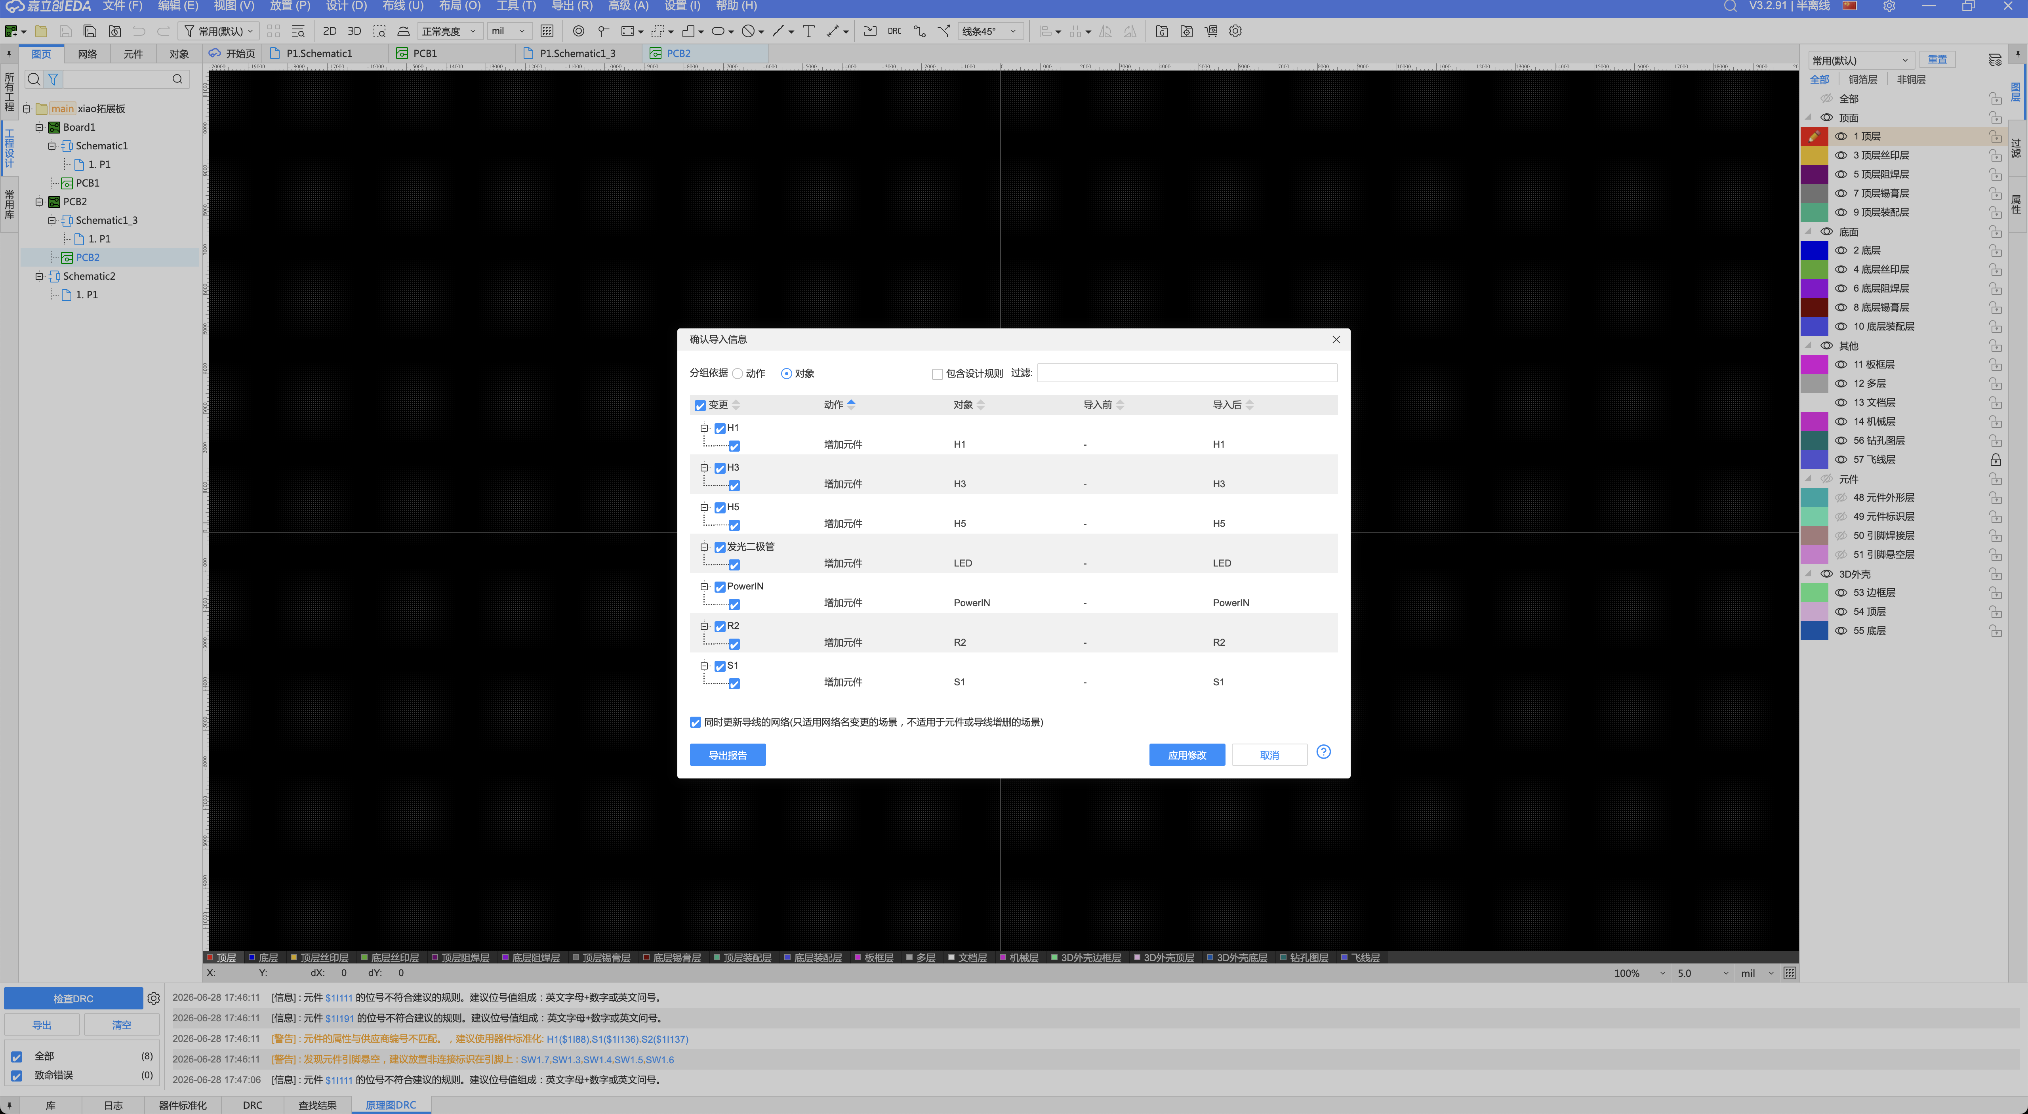Open the 常用(默认) filter dropdown in toolbar
The width and height of the screenshot is (2028, 1114).
coord(220,31)
